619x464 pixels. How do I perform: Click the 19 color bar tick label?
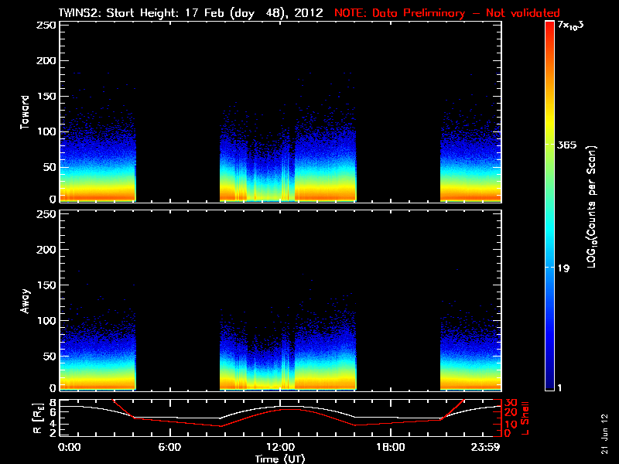563,268
